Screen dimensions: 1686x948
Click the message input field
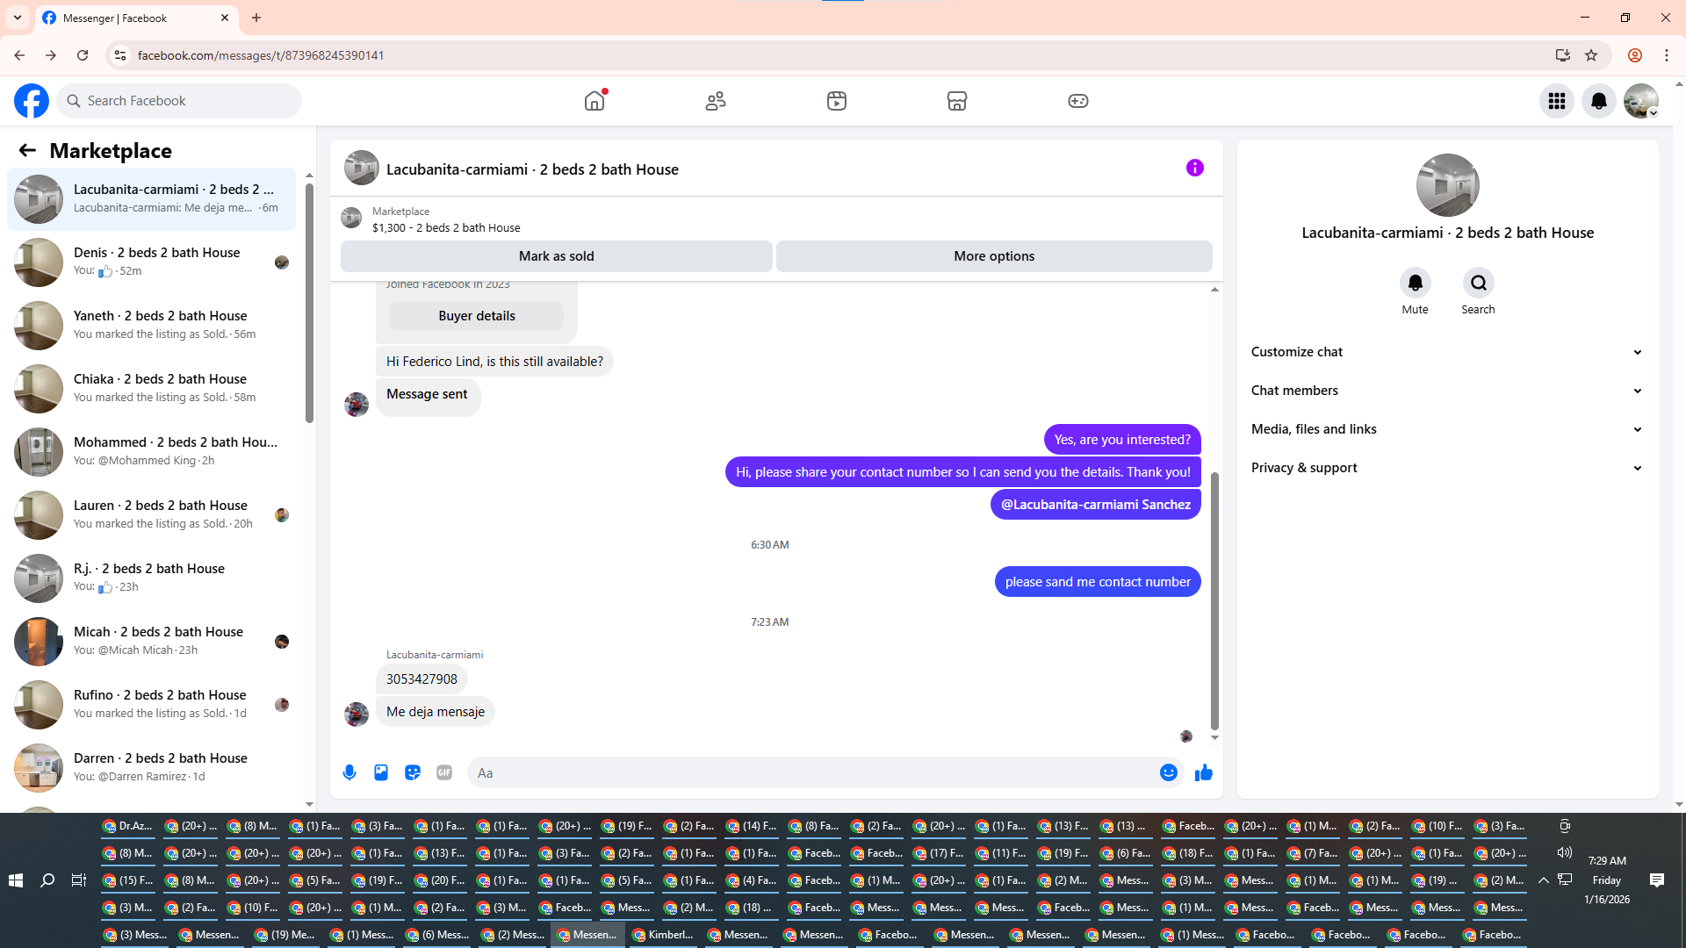coord(808,772)
